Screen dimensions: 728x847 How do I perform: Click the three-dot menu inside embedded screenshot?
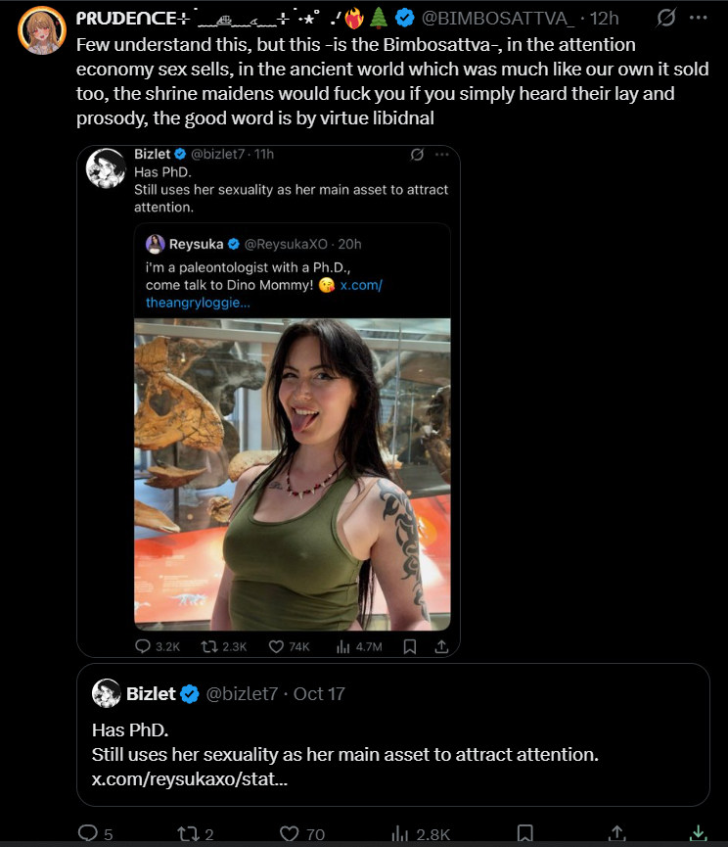point(441,155)
